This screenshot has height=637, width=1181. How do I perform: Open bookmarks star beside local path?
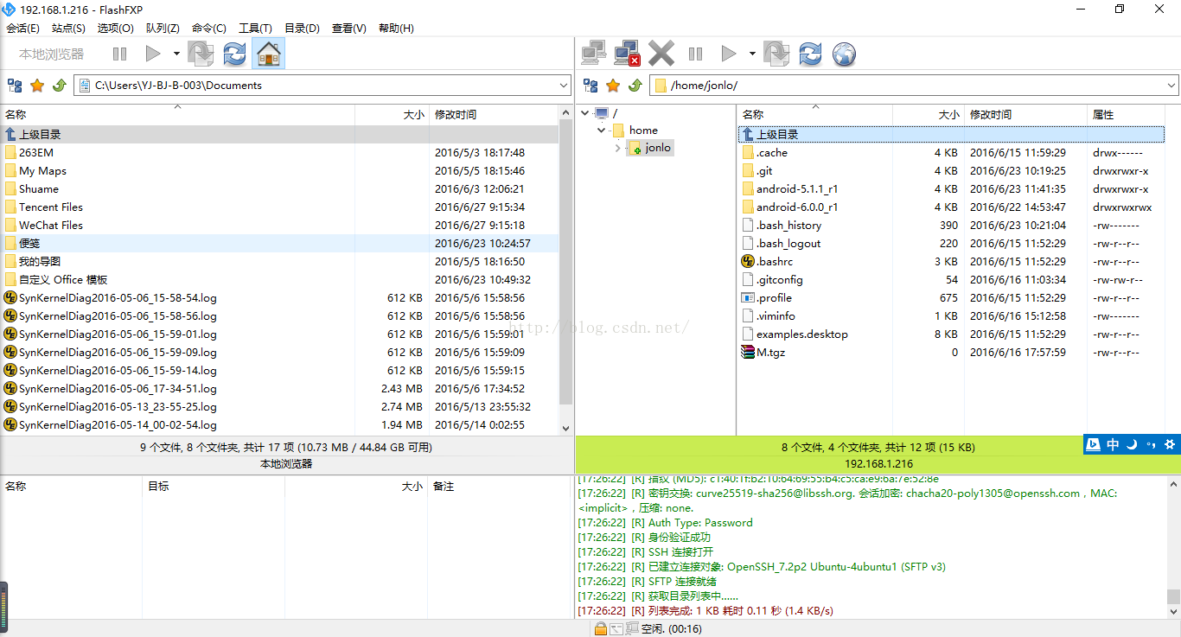tap(37, 86)
